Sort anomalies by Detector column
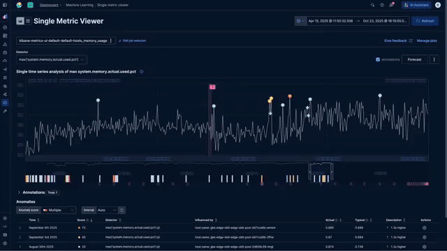 [113, 220]
